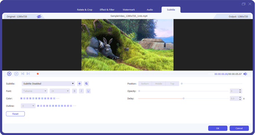Pick the first swatch in the Outline row
The width and height of the screenshot is (255, 135).
[x=38, y=106]
